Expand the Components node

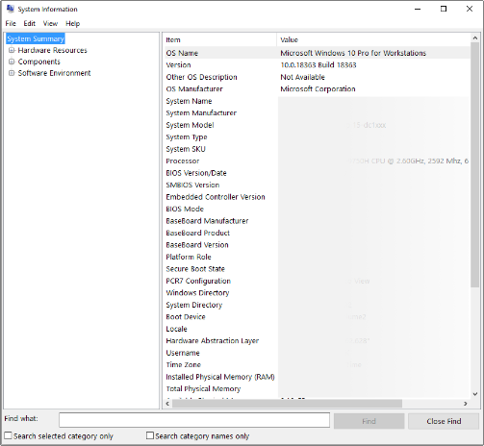(12, 62)
